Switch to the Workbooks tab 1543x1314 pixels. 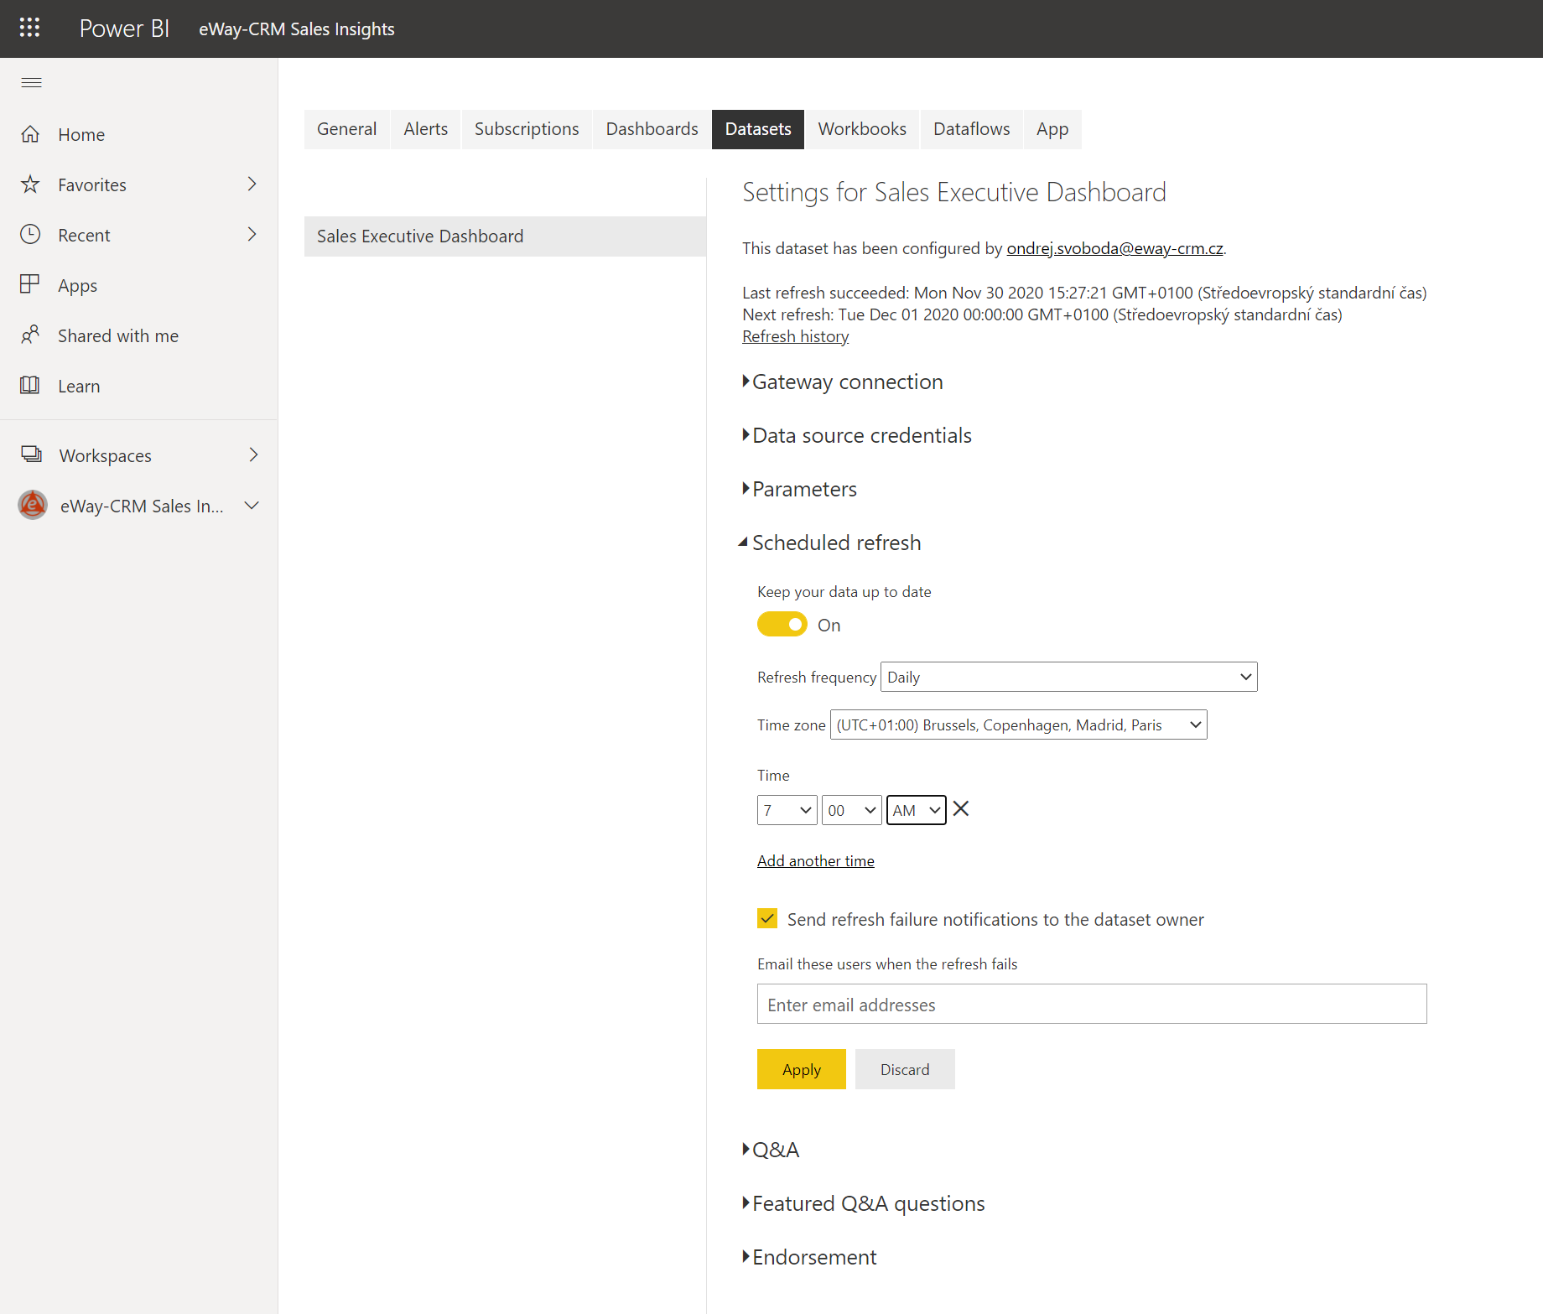[862, 129]
